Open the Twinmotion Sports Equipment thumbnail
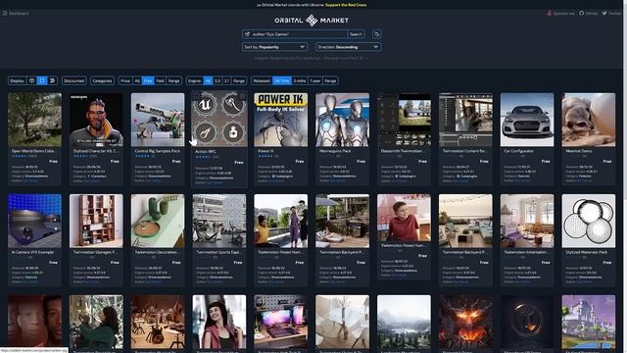This screenshot has width=627, height=353. pos(219,221)
